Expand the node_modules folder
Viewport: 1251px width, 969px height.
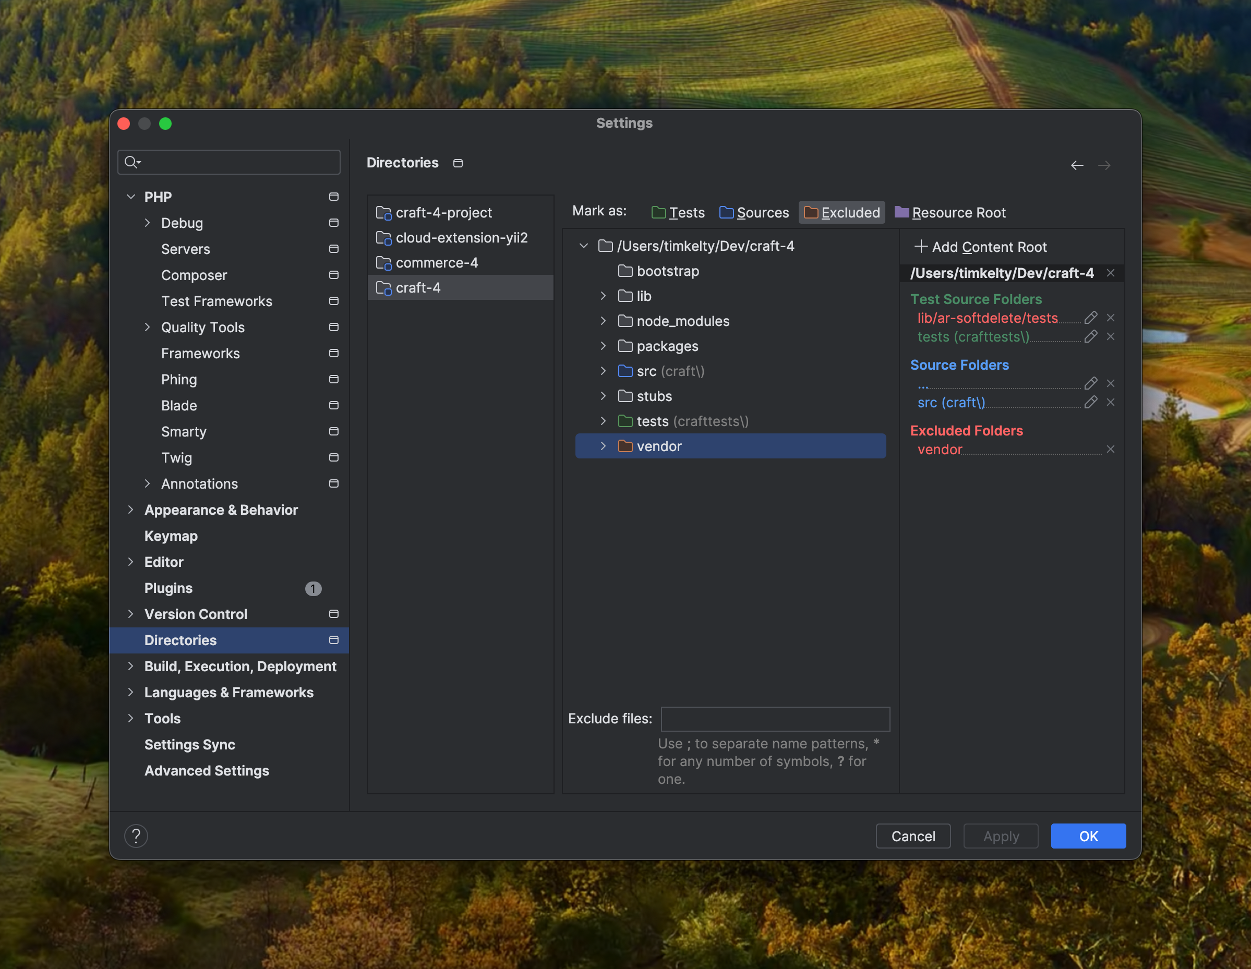[x=603, y=321]
